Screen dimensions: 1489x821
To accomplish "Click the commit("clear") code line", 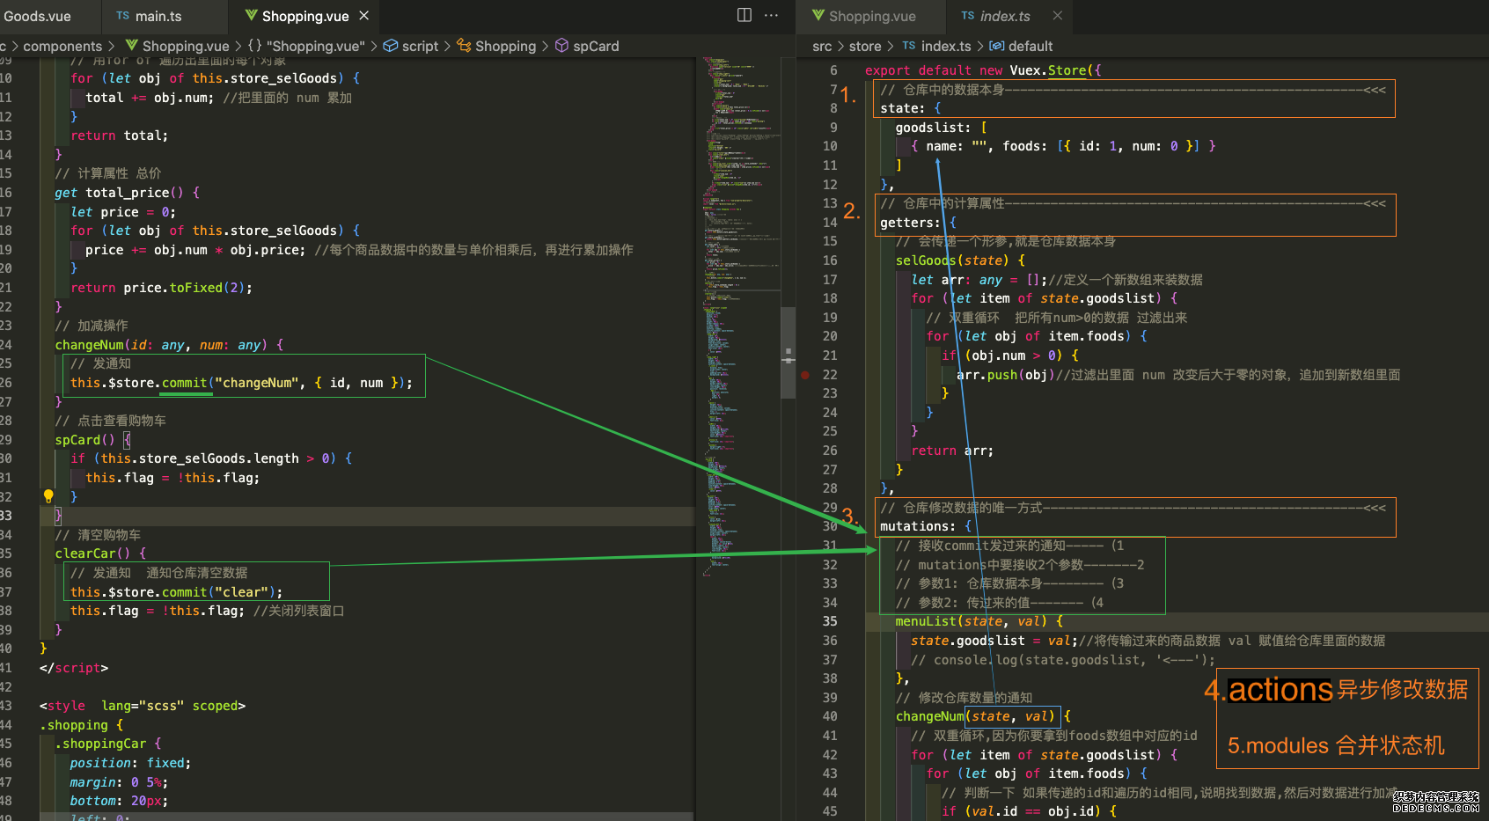I will (x=176, y=592).
